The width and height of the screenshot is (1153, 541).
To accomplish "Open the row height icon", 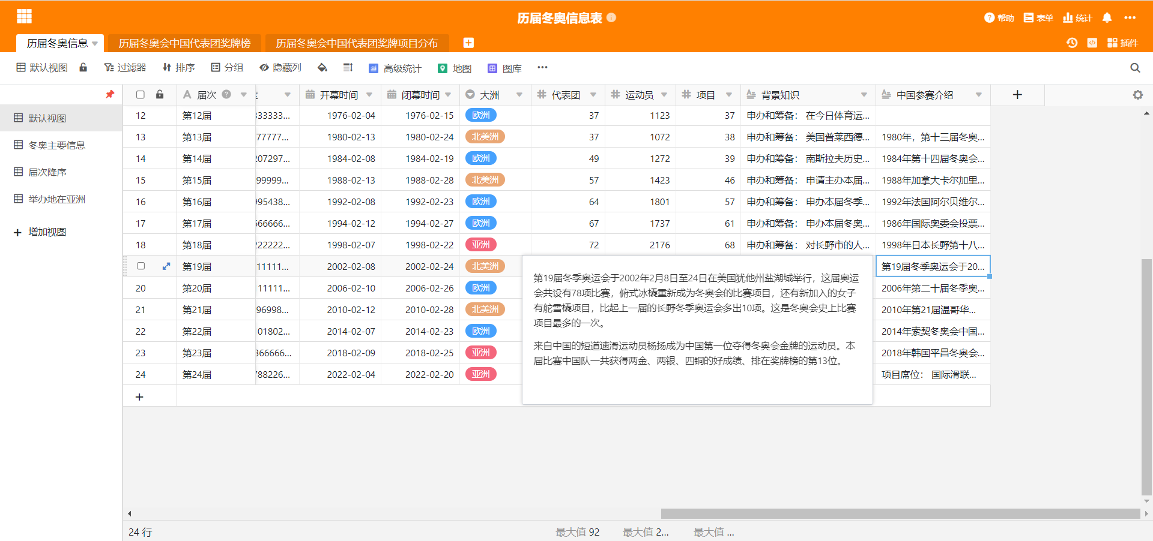I will click(348, 68).
